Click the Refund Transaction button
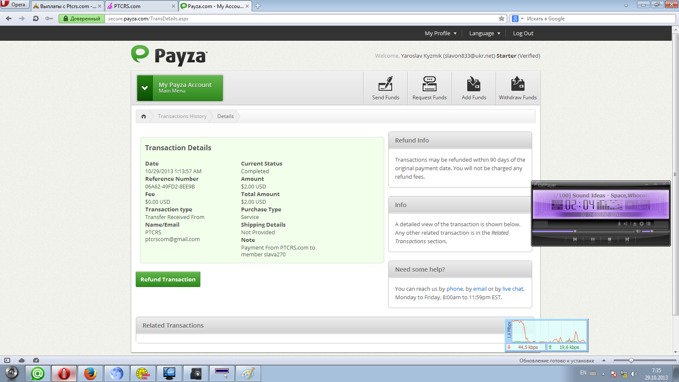This screenshot has height=382, width=679. click(168, 279)
